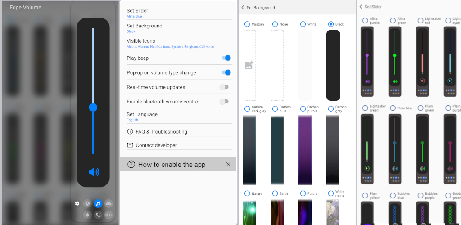Tap the blue speaker icon below slider

[94, 172]
